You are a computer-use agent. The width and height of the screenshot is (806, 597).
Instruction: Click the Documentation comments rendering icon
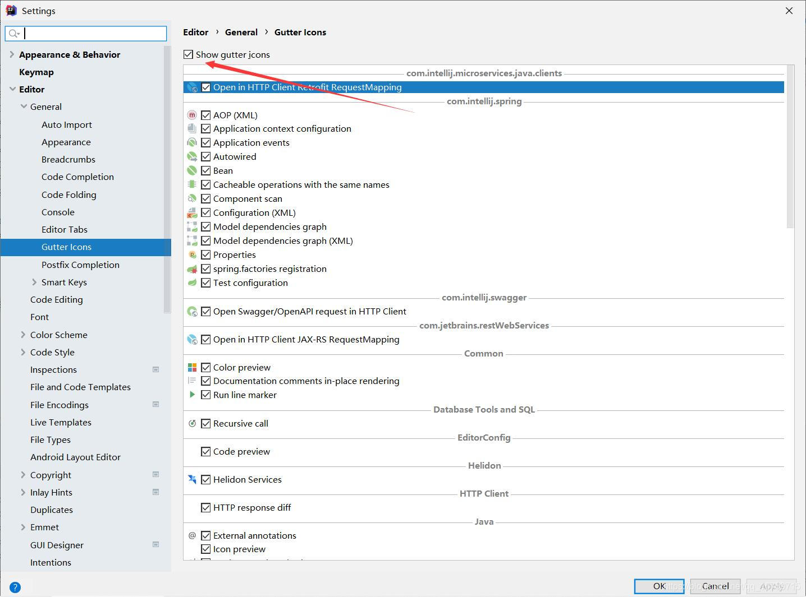(192, 381)
